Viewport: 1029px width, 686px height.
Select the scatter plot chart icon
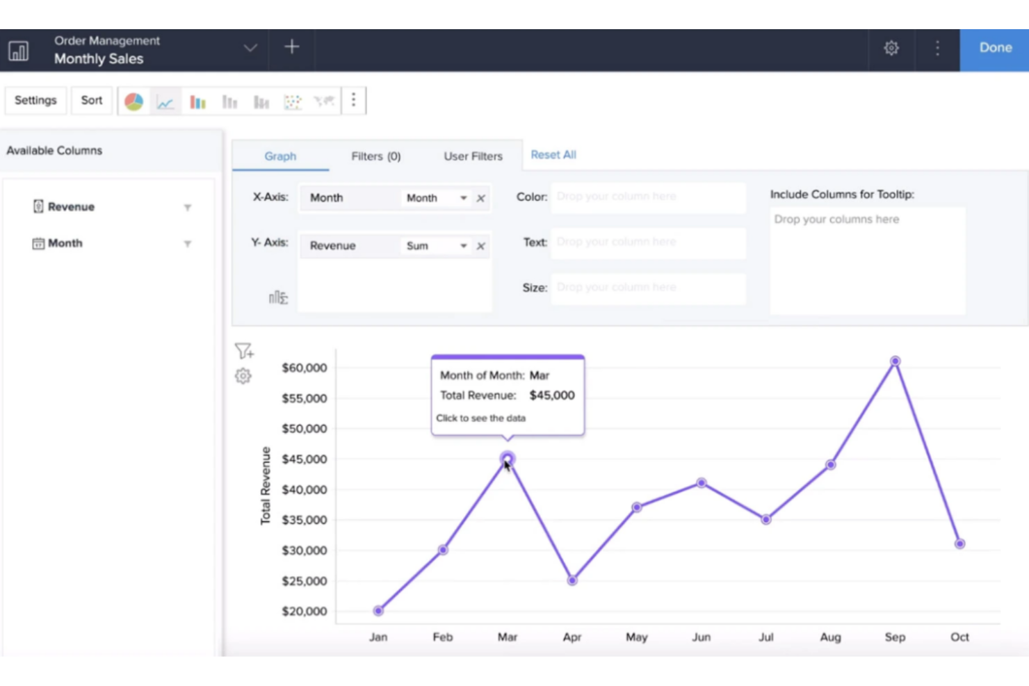click(293, 102)
